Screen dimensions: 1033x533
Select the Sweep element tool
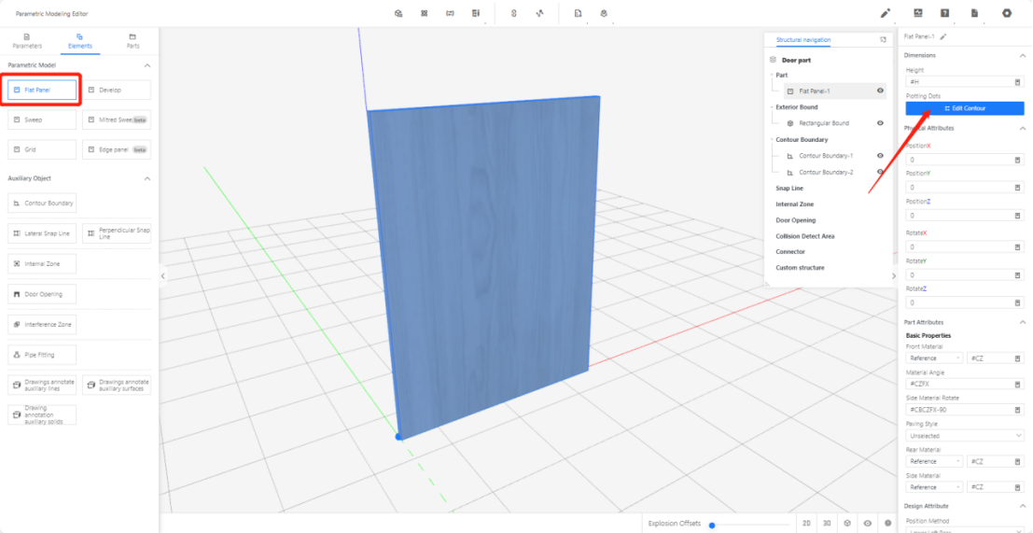point(42,120)
